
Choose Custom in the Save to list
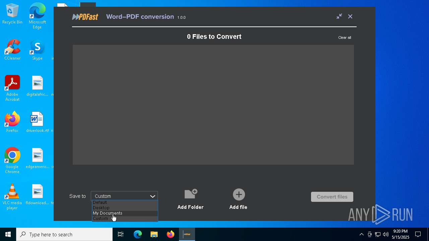[125, 219]
